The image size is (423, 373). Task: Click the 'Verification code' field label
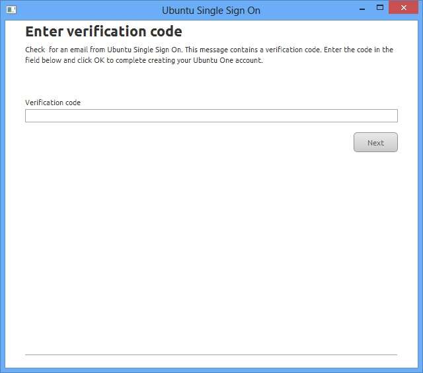53,103
